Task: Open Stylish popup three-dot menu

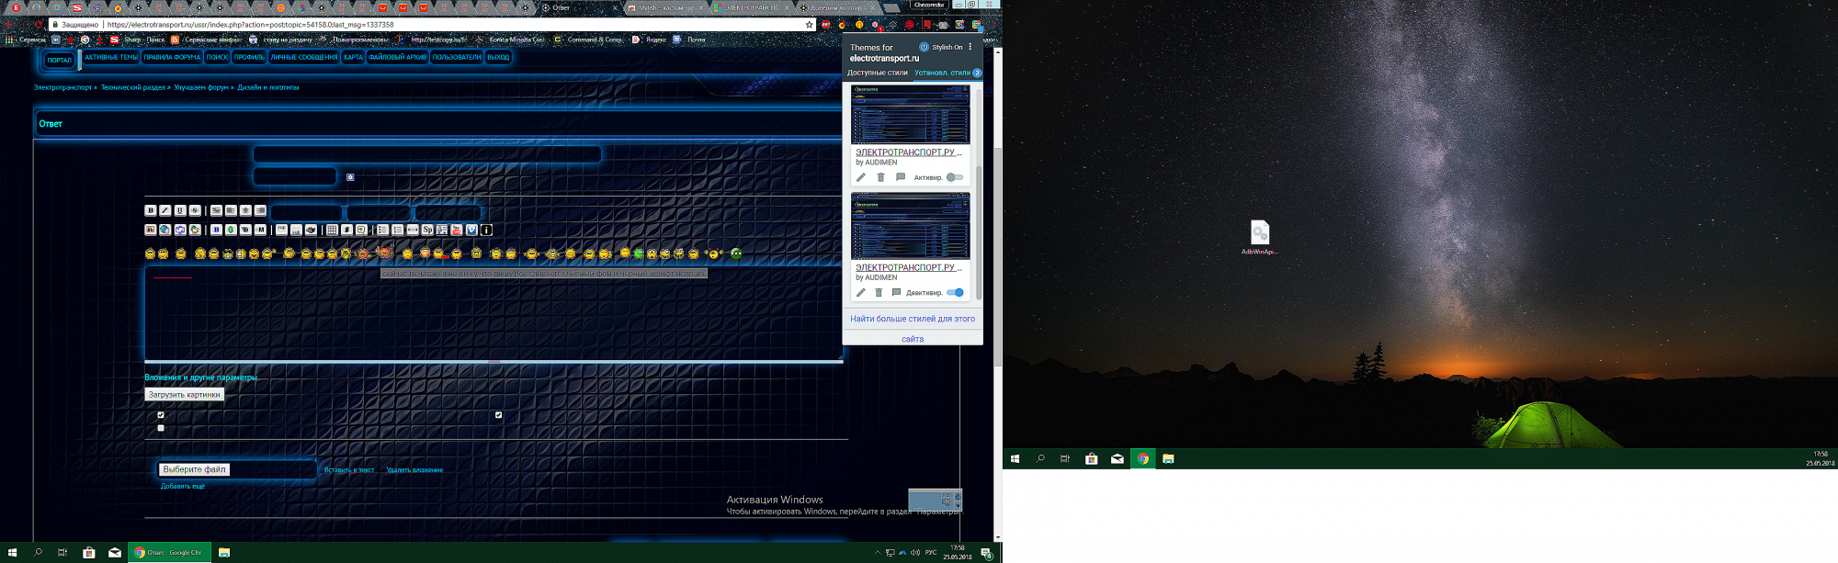Action: pyautogui.click(x=970, y=47)
